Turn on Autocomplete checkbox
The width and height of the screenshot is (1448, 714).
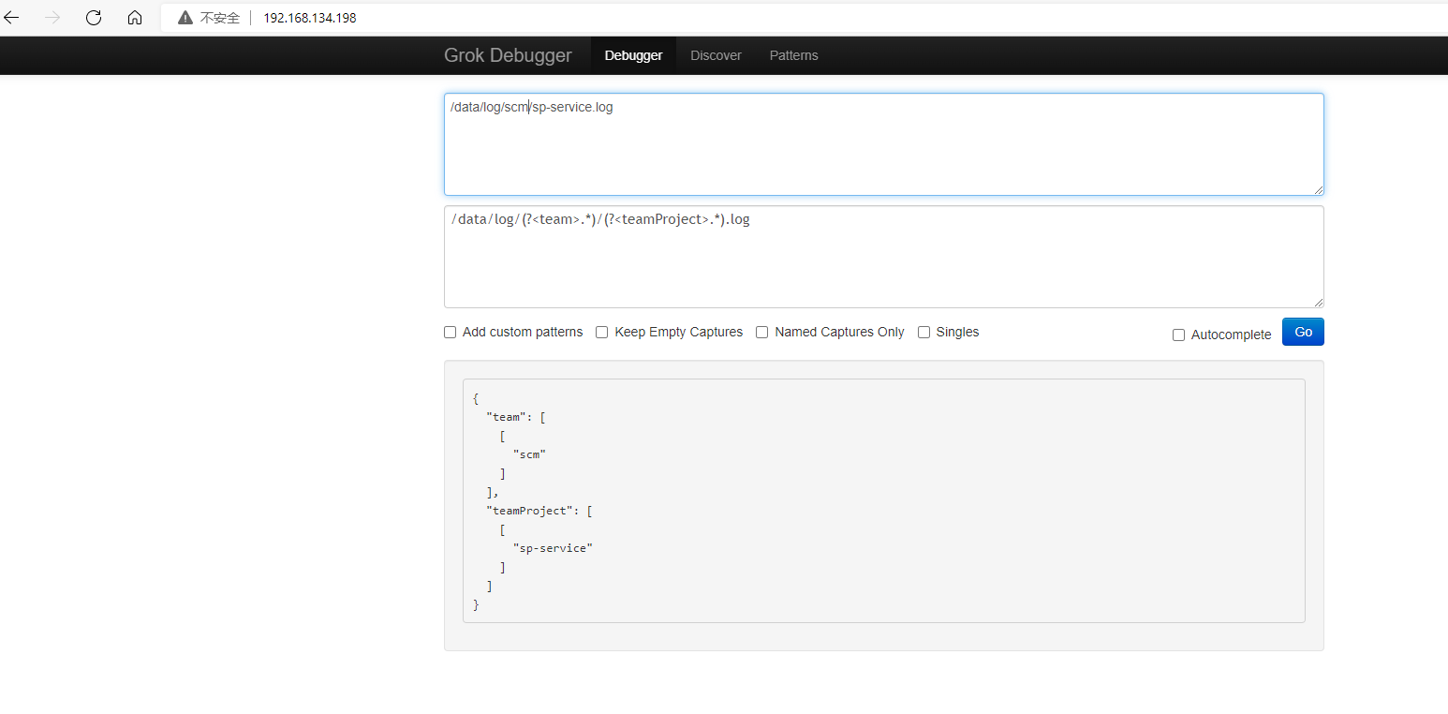coord(1179,335)
